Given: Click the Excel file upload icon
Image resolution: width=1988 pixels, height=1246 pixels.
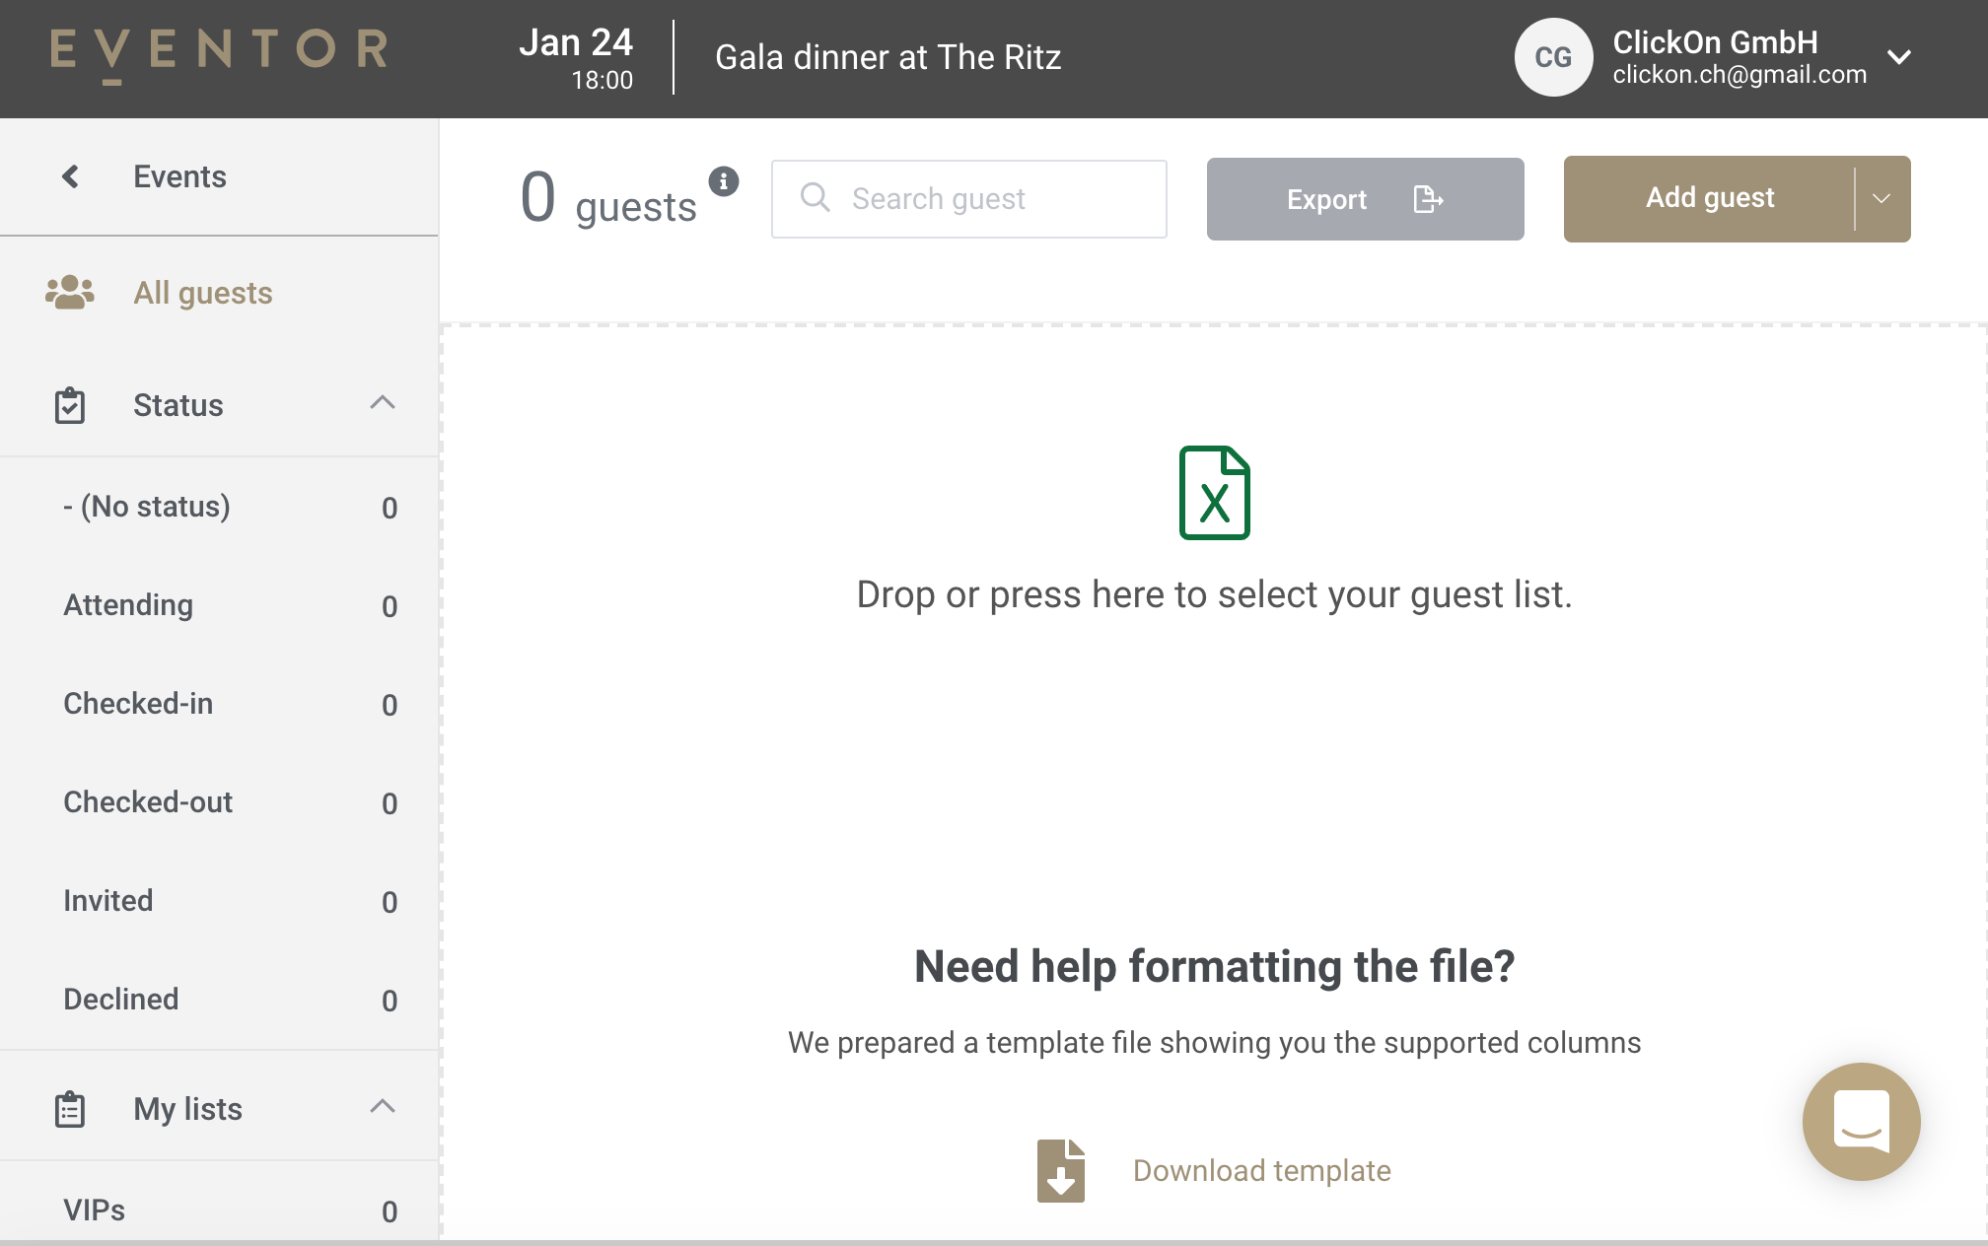Looking at the screenshot, I should tap(1215, 493).
